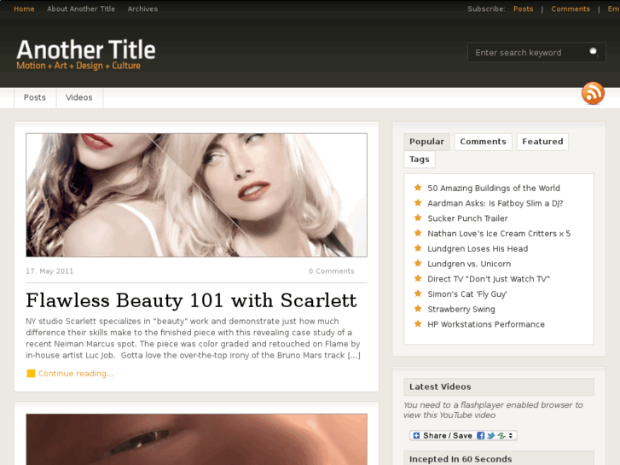This screenshot has height=465, width=620.
Task: Open Strawberry Swing link
Action: (x=461, y=309)
